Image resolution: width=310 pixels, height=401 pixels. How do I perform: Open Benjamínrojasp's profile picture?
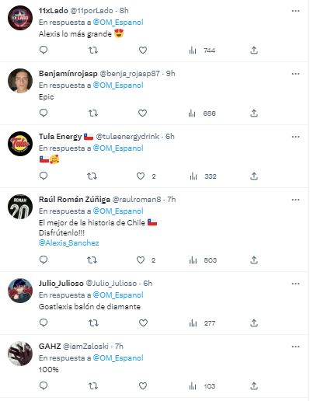[20, 81]
